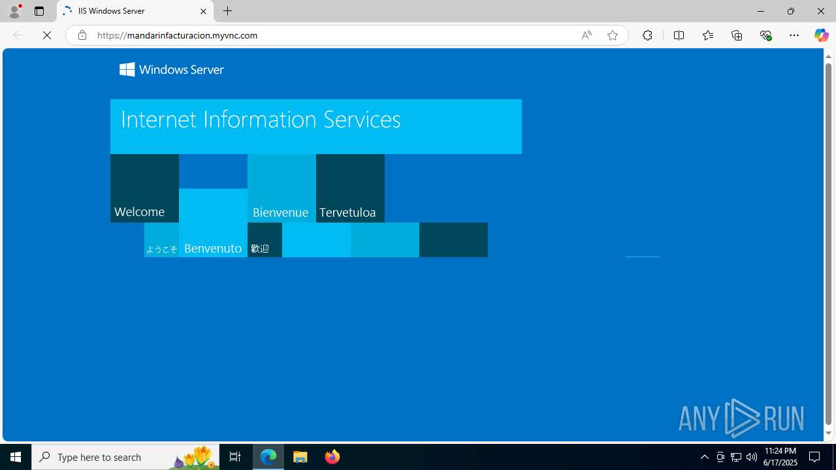The width and height of the screenshot is (836, 470).
Task: Open network status tray icon
Action: click(736, 457)
